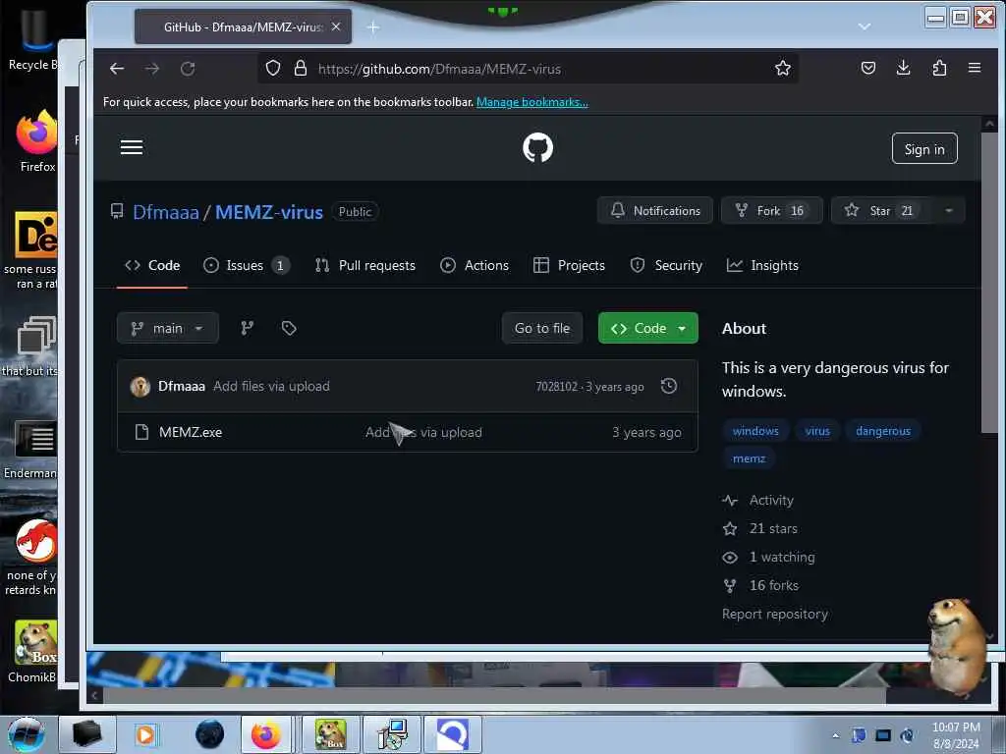
Task: Click the Go to file button
Action: click(x=542, y=328)
